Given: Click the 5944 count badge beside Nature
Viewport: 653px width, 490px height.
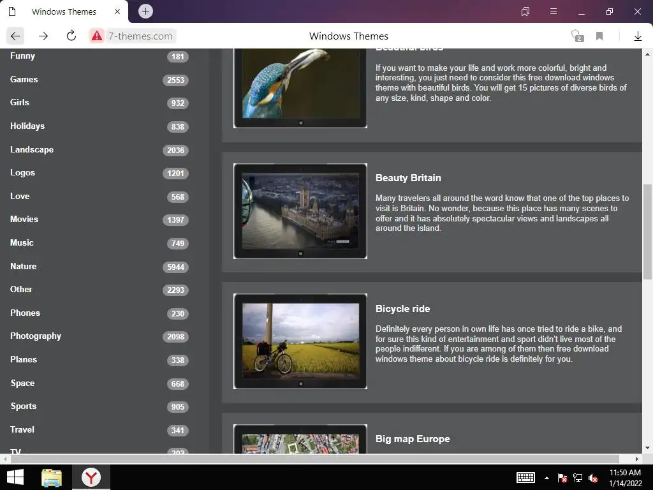Looking at the screenshot, I should [x=176, y=267].
